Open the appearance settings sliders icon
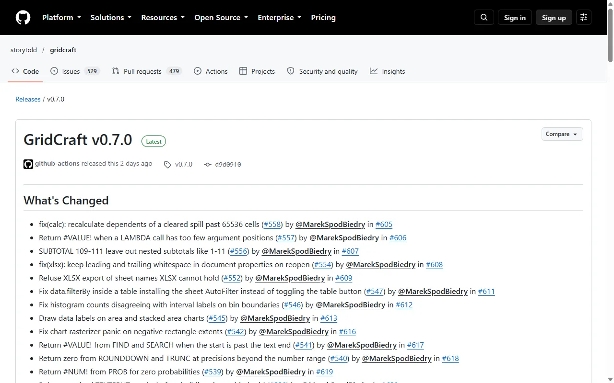Screen dimensions: 614x383 pos(584,18)
